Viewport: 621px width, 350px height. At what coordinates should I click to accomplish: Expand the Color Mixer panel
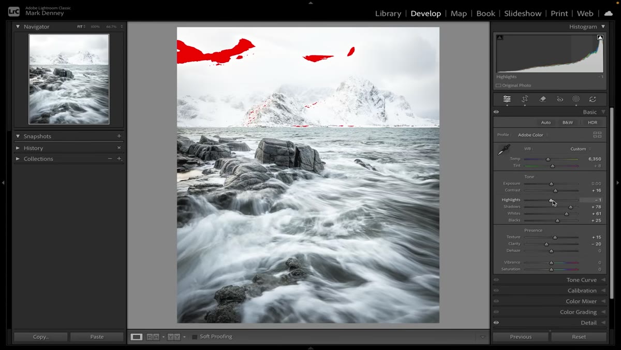coord(603,301)
